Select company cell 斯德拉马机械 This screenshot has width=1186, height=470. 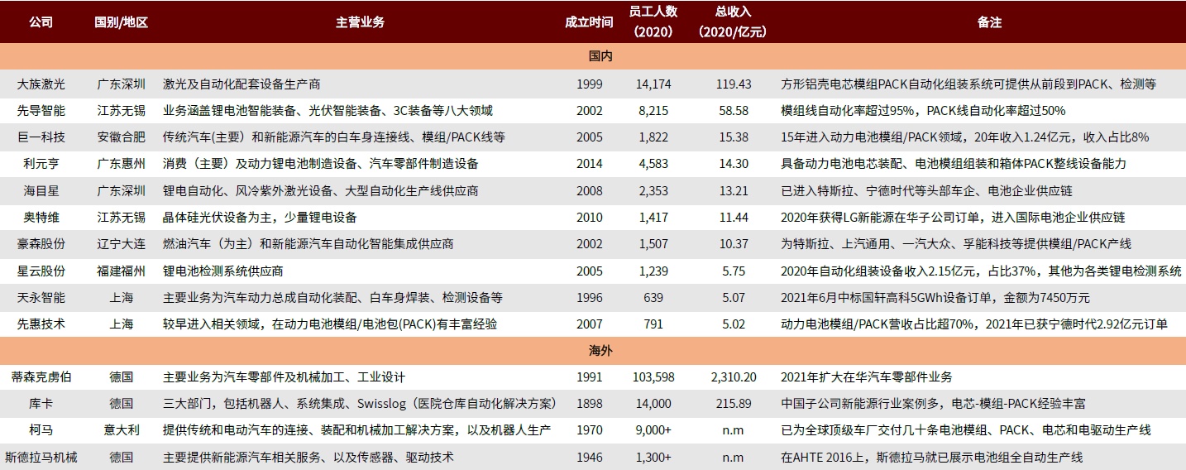(x=41, y=457)
